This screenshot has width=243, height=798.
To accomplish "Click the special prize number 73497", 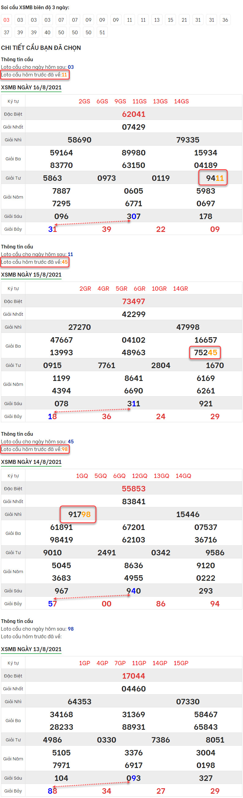I will pyautogui.click(x=133, y=301).
